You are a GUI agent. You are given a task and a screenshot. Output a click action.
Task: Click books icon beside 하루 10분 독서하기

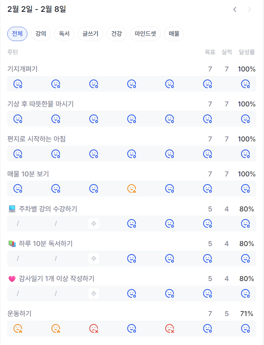(x=12, y=244)
